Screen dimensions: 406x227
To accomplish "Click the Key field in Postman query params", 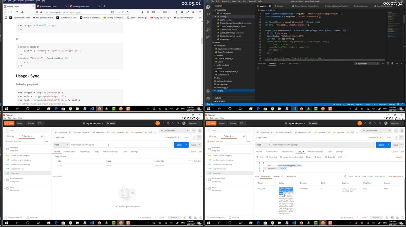I will (81, 165).
